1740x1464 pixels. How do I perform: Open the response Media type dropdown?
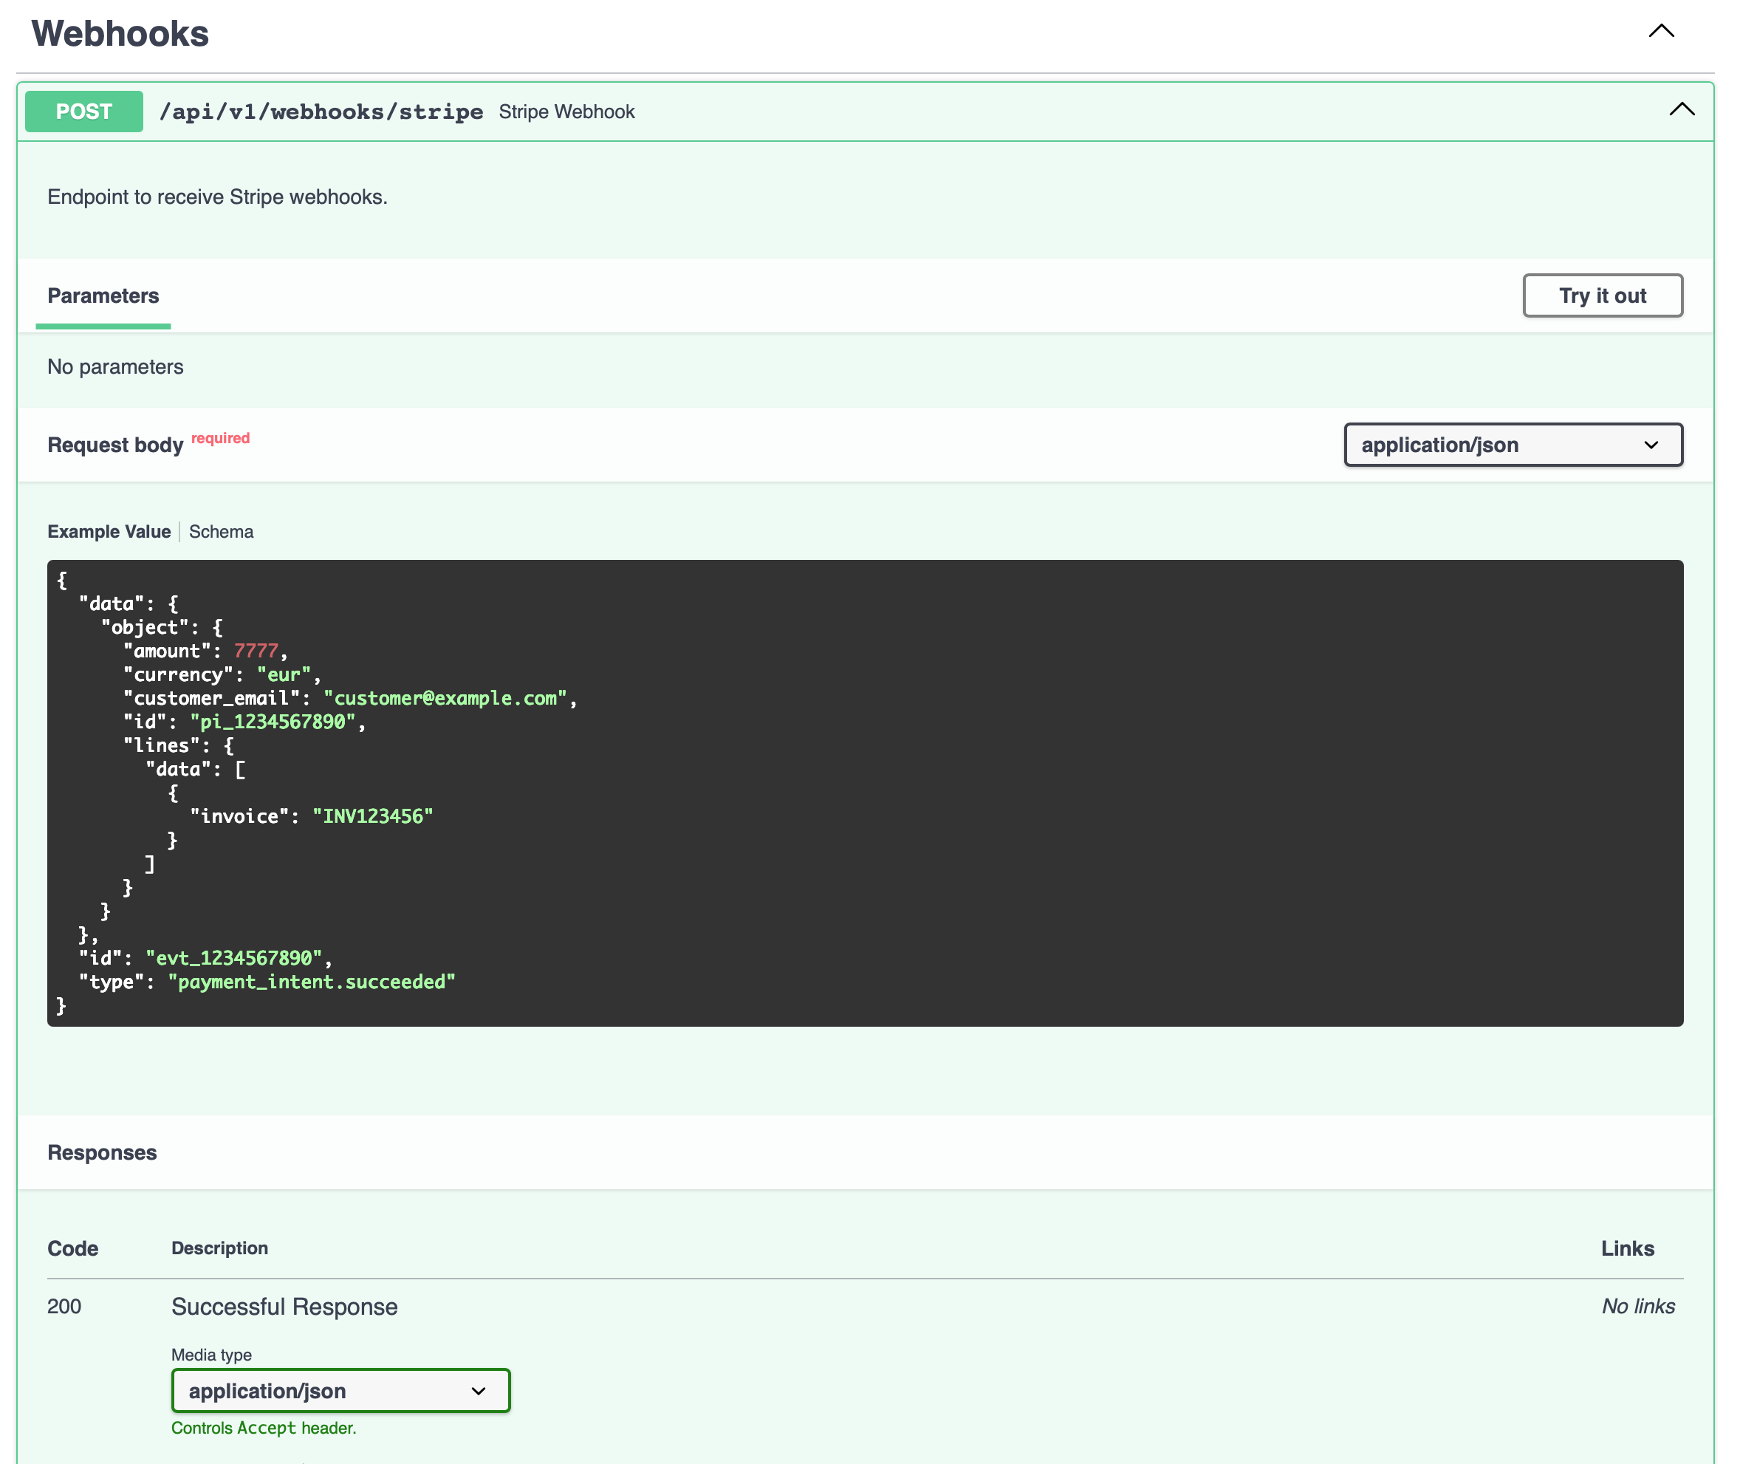(340, 1390)
